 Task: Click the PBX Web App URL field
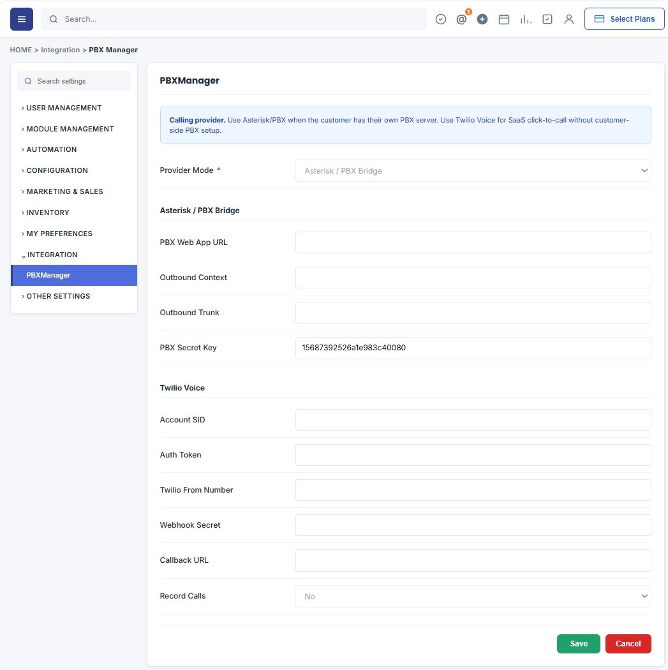473,242
